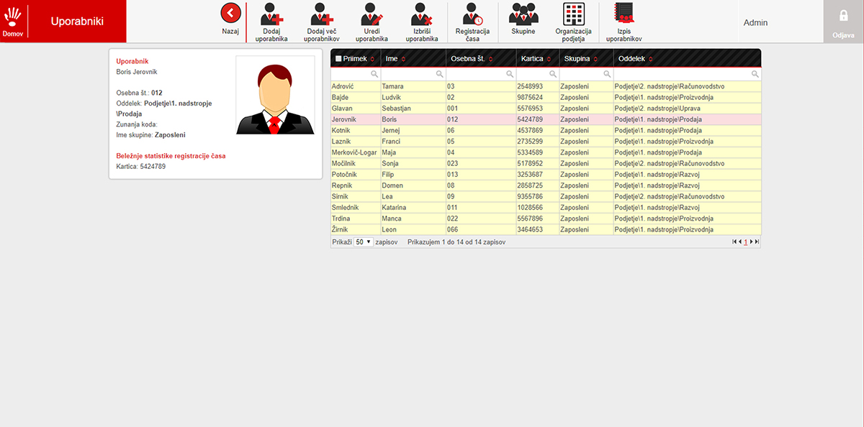Select the Merkovič-Logar row
Viewport: 864px width, 427px height.
[545, 152]
